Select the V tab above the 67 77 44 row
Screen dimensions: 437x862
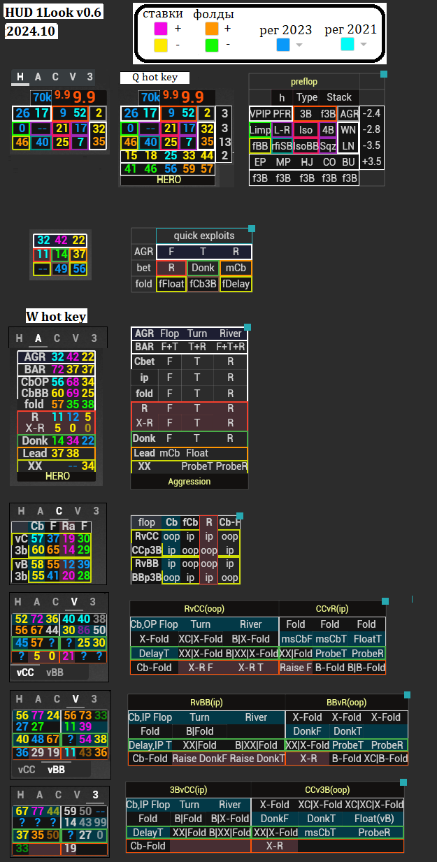[76, 794]
